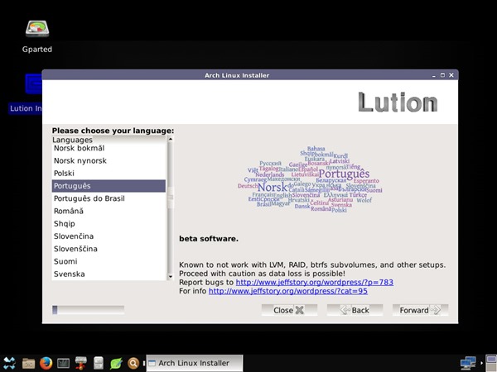This screenshot has height=372, width=497.
Task: Open the network monitor tray icon
Action: tap(468, 363)
